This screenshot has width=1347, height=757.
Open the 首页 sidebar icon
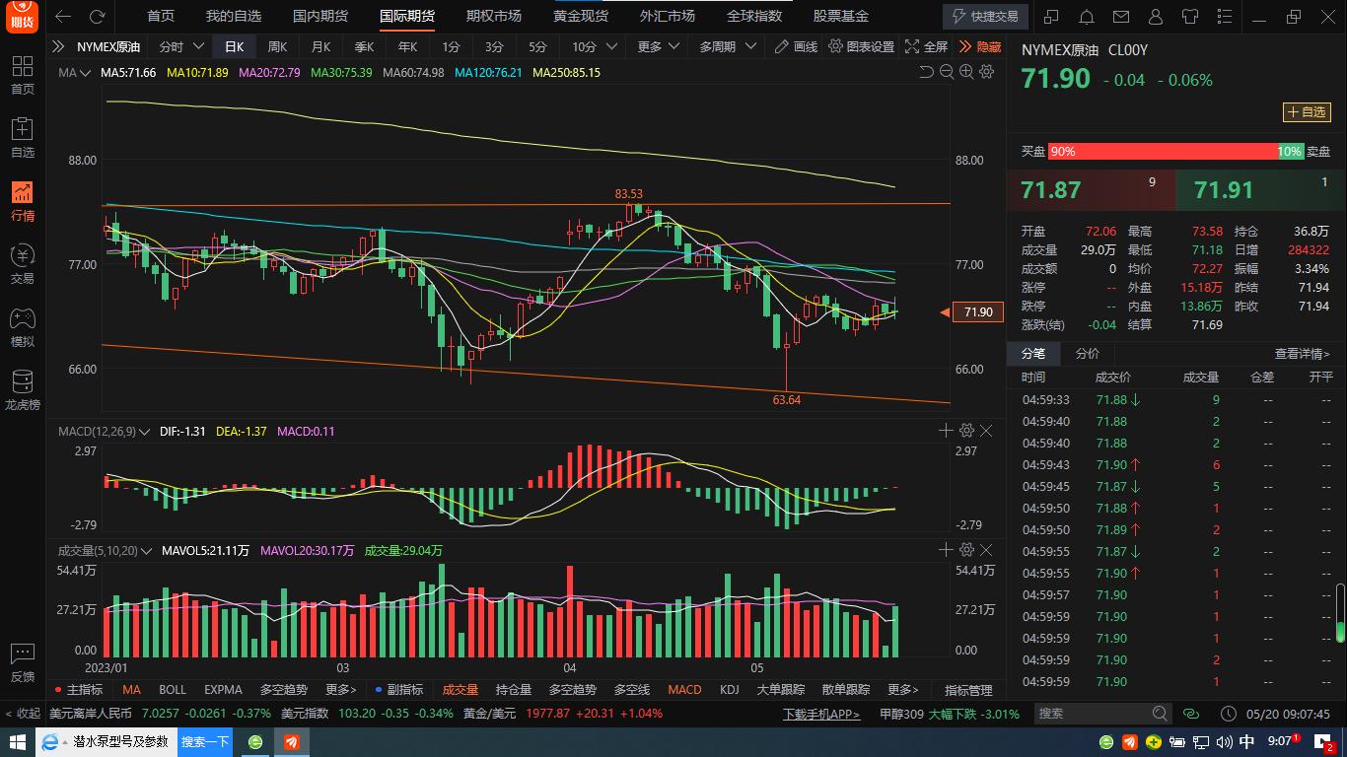click(x=22, y=74)
